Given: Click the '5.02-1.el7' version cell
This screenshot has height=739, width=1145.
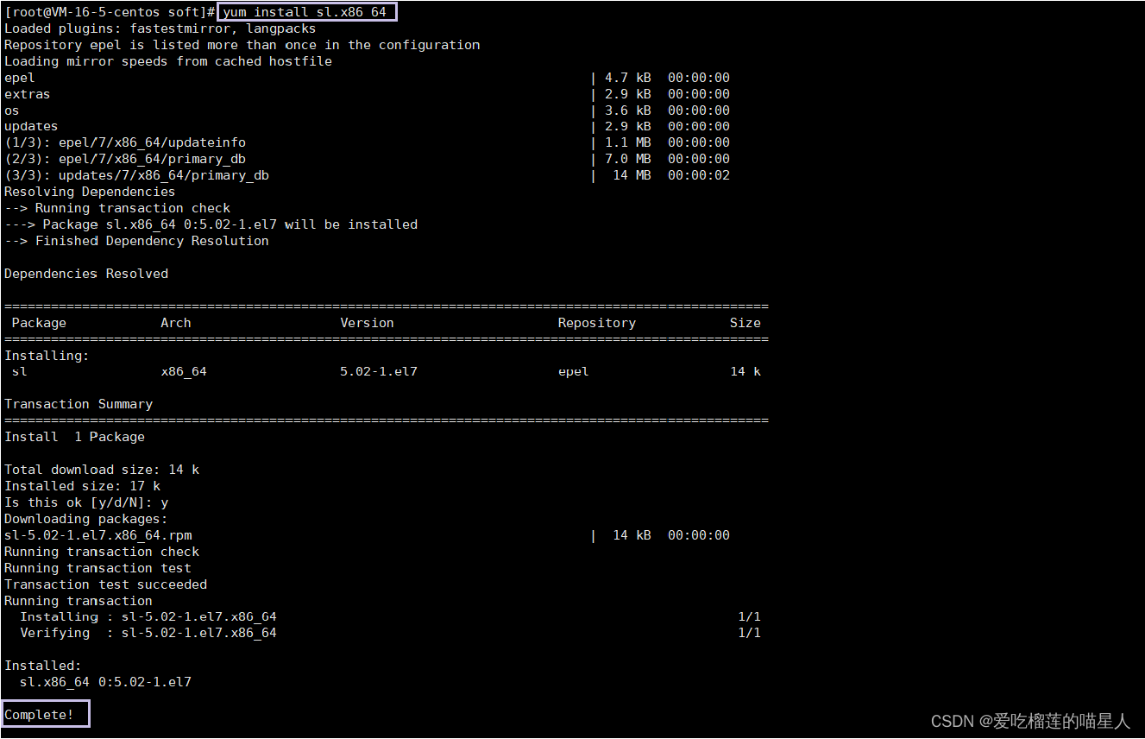Looking at the screenshot, I should coord(379,371).
